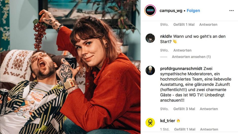Reply to kd_trier comment via Antworten
The width and height of the screenshot is (238, 134).
pos(209,129)
